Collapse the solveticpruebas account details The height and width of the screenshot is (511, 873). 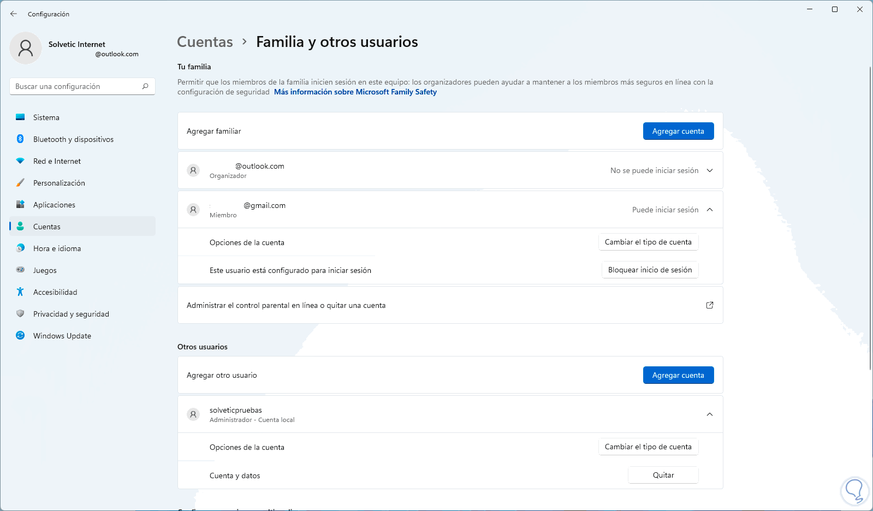pos(710,414)
